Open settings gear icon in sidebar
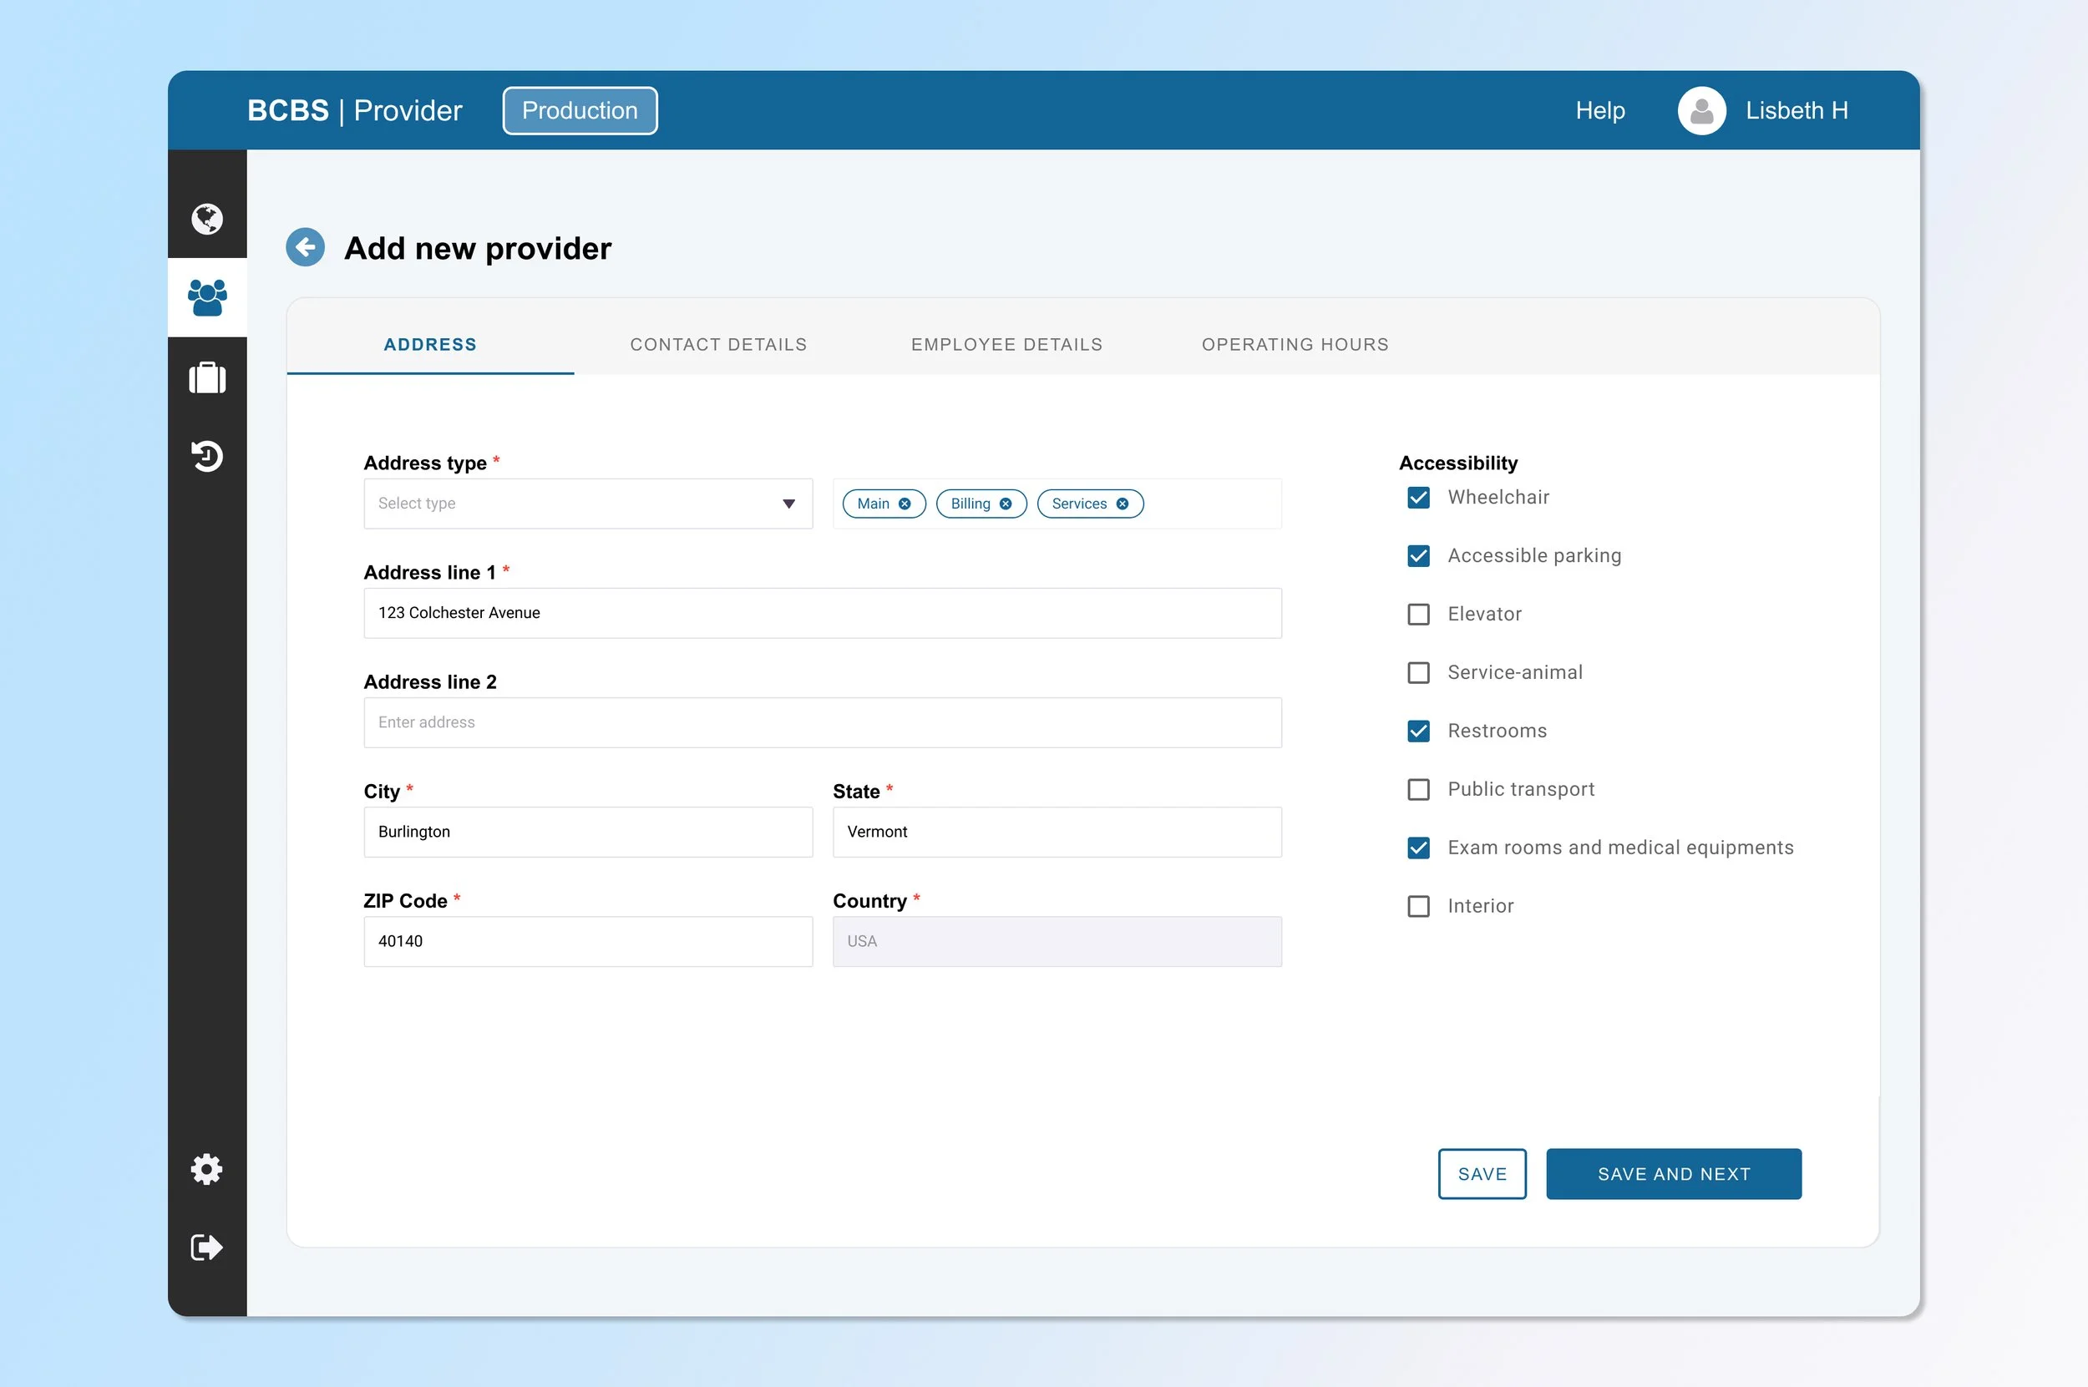This screenshot has width=2088, height=1387. click(207, 1169)
